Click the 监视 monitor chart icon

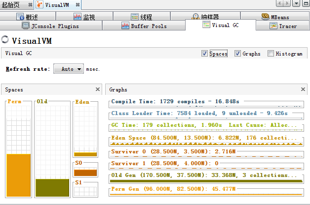[x=77, y=17]
